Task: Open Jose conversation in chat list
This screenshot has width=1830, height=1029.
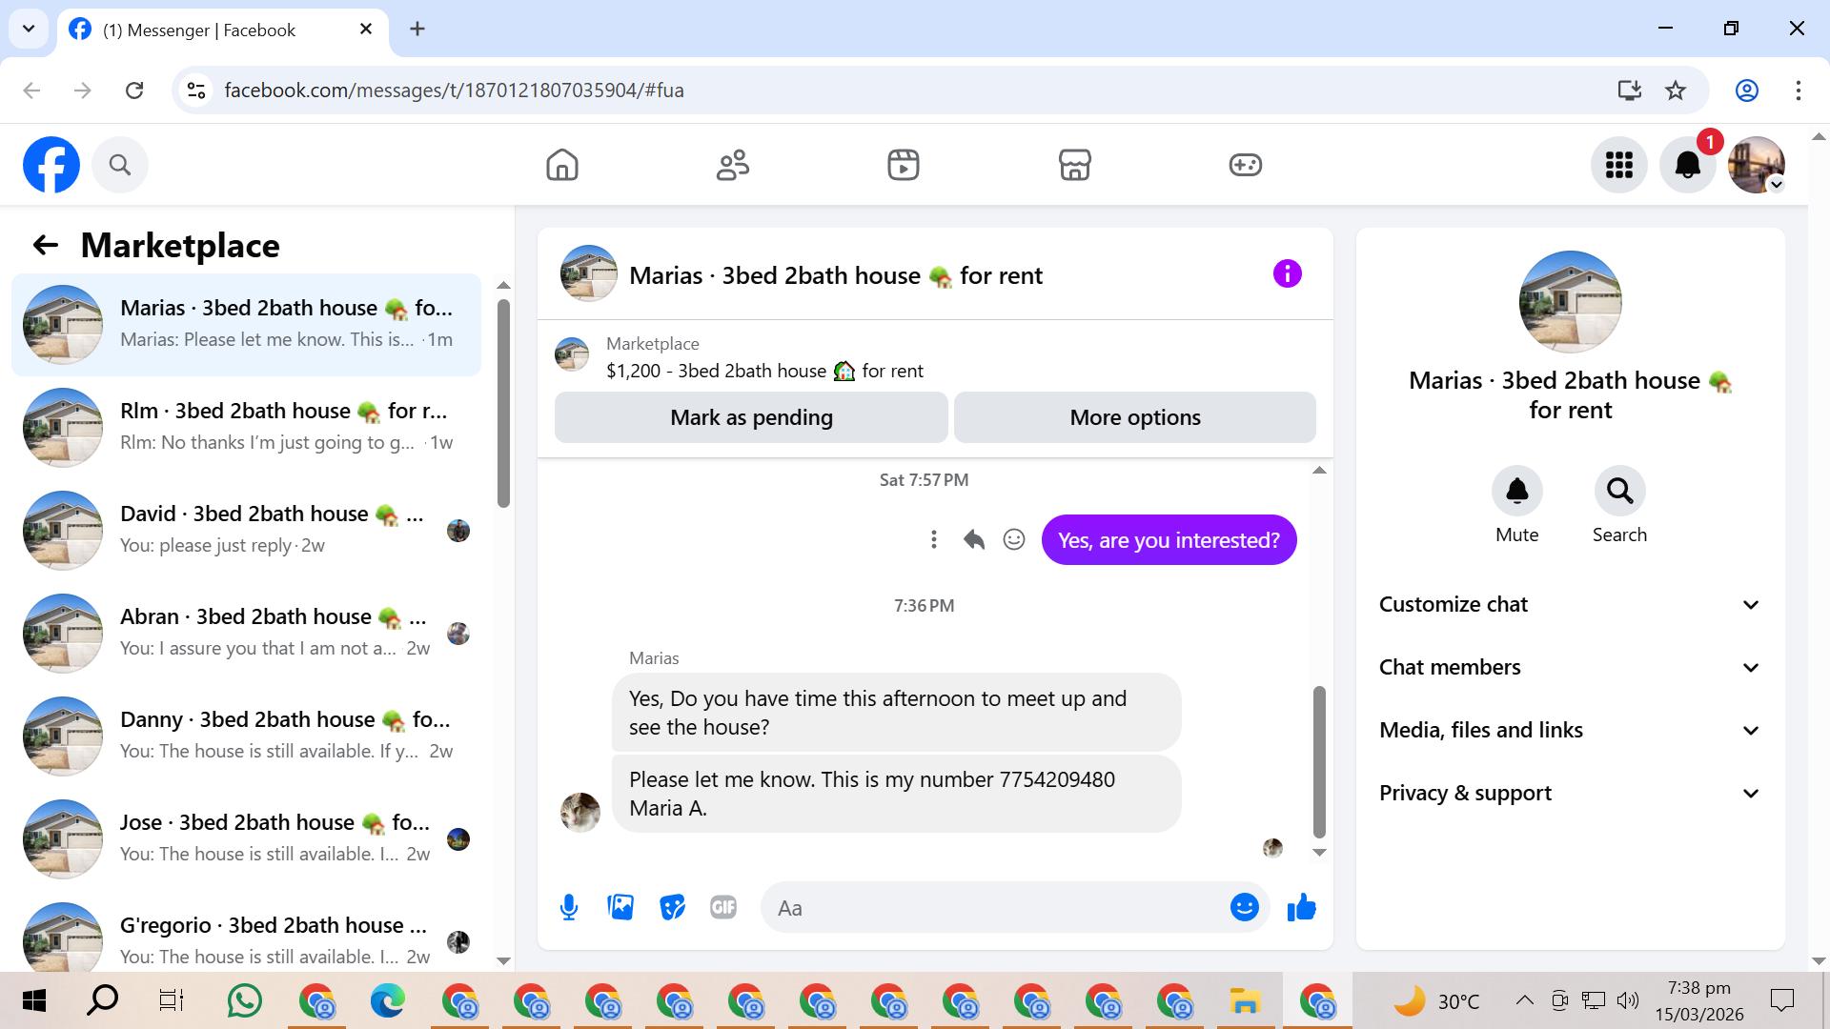Action: (246, 839)
